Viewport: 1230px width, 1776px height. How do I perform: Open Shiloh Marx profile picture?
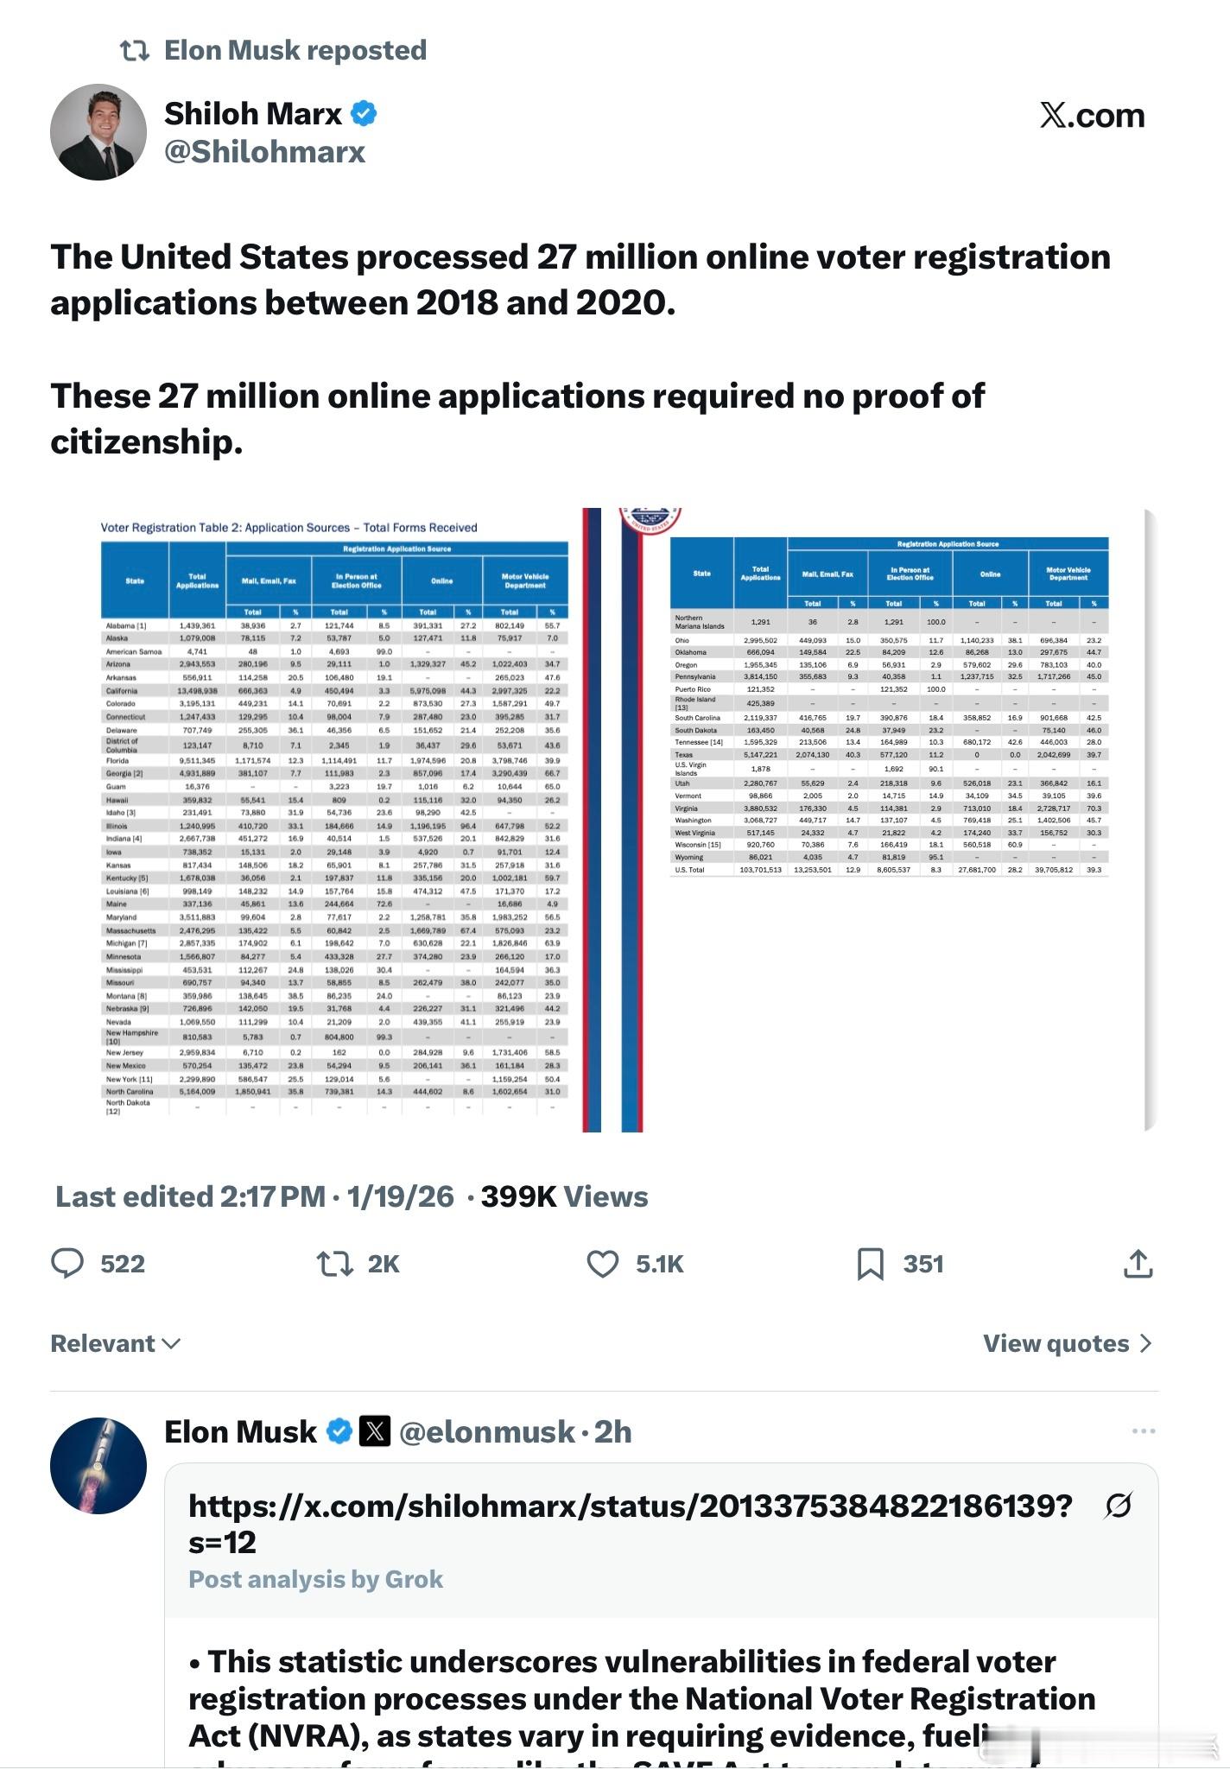(x=98, y=132)
